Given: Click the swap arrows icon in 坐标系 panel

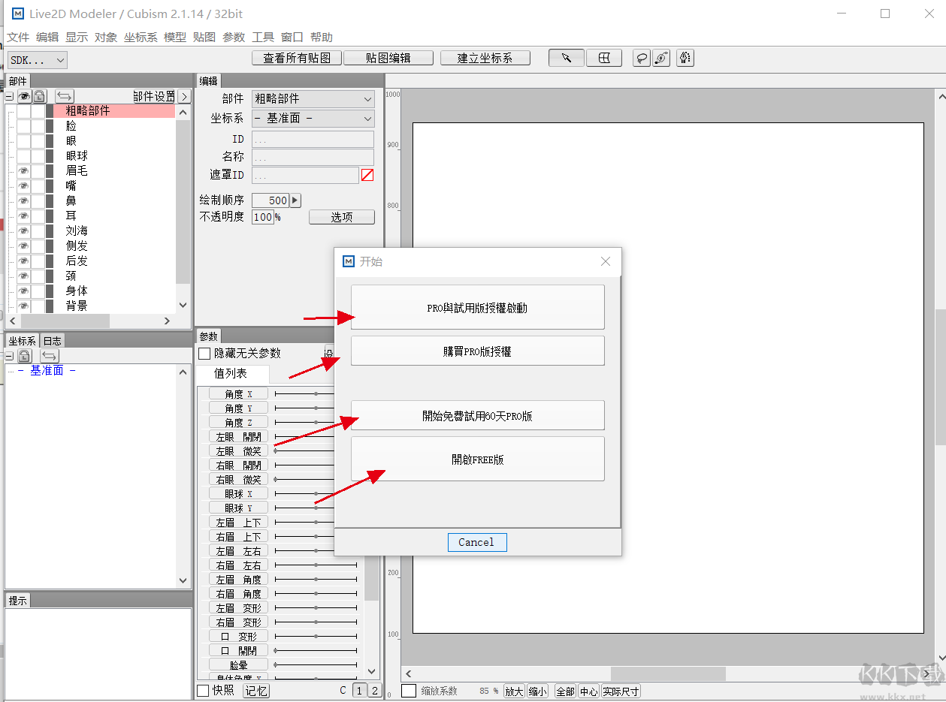Looking at the screenshot, I should [50, 356].
